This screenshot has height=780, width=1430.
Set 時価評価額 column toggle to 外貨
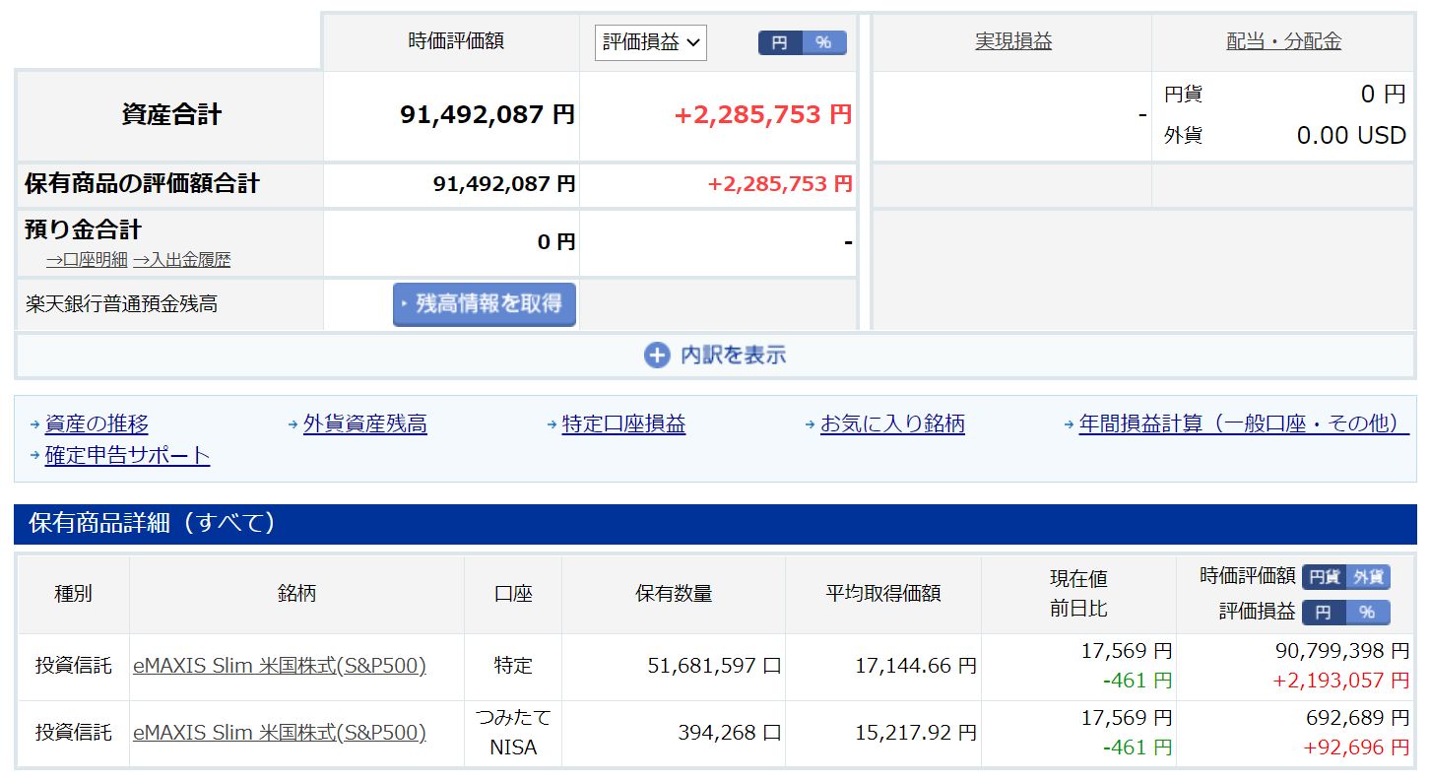(1368, 577)
